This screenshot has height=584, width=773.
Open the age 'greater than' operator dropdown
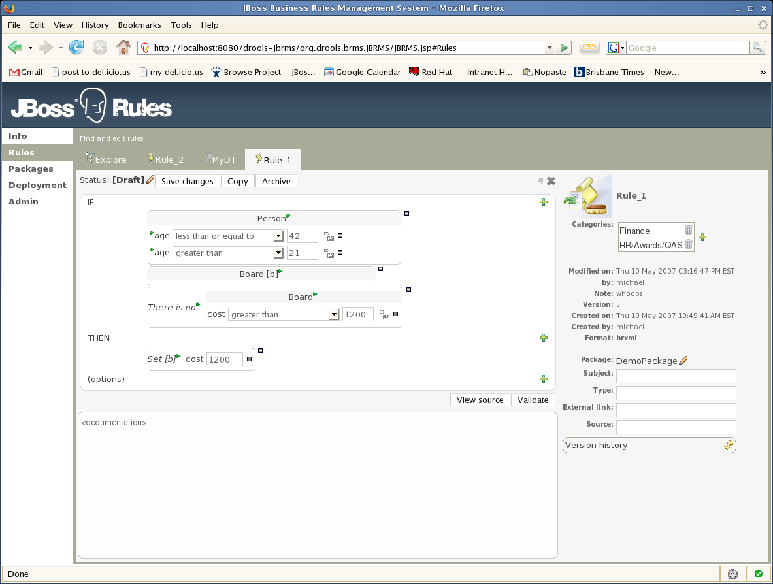[228, 253]
